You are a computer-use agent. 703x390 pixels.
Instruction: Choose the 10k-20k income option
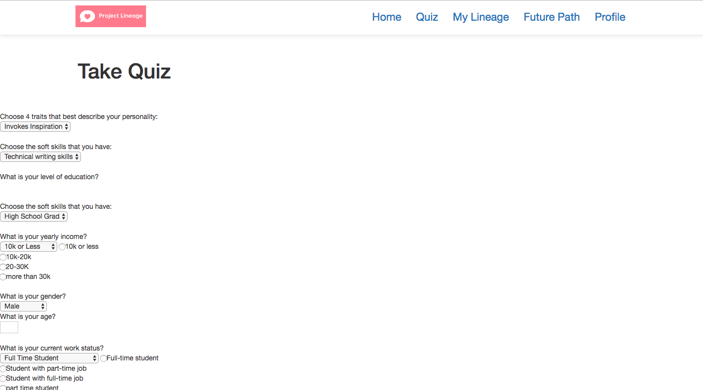(3, 257)
